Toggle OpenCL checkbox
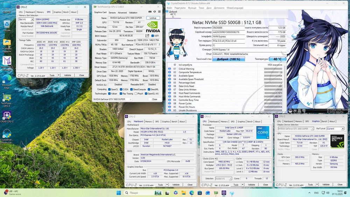This screenshot has height=197, width=350. click(109, 89)
